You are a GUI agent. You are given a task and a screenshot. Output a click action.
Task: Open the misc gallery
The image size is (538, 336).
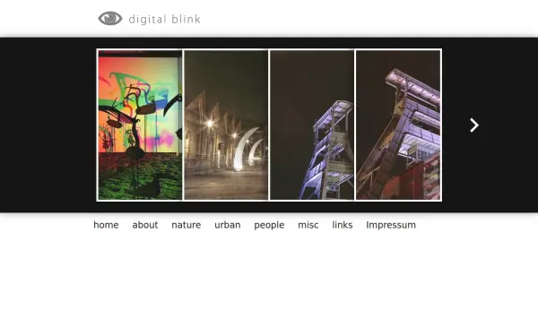pos(308,225)
